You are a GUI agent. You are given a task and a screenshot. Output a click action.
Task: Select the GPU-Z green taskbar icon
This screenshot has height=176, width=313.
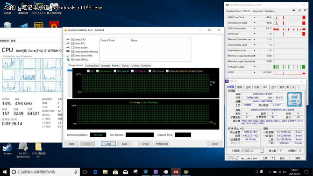(186, 172)
